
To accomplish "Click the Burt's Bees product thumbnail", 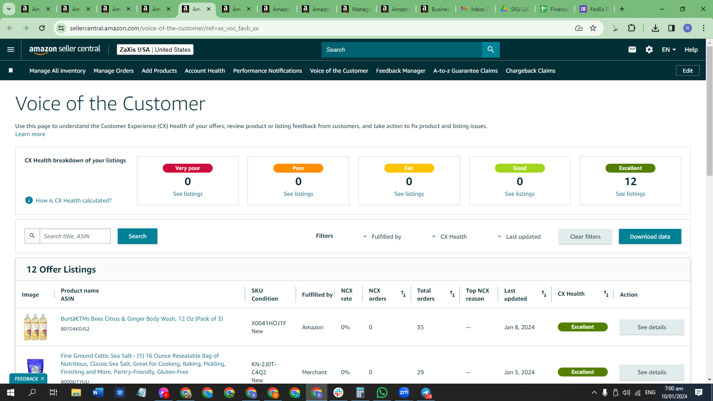I will click(35, 327).
